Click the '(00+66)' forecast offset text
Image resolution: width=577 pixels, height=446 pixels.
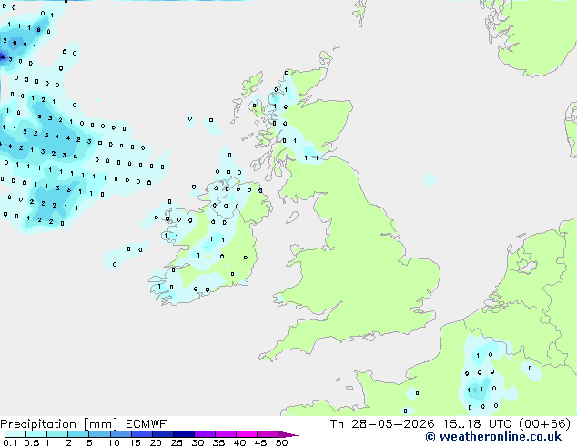[544, 424]
